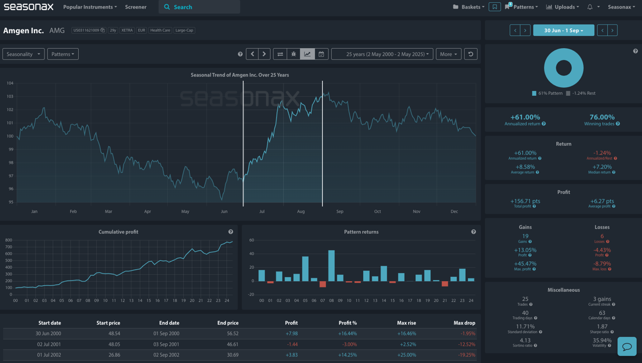Click help icon next to Max. profit
Image resolution: width=642 pixels, height=363 pixels.
point(534,269)
